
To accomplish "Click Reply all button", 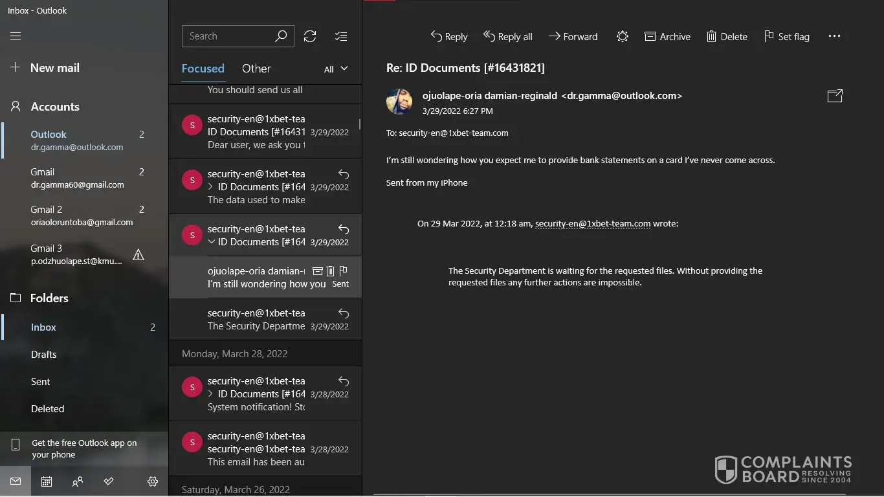I will (508, 37).
